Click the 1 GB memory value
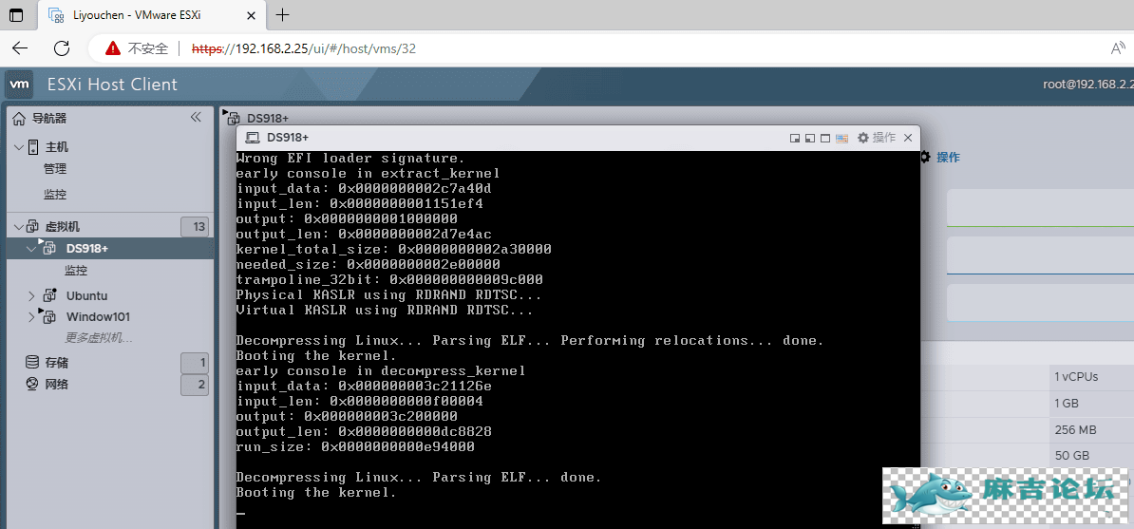 (1067, 403)
